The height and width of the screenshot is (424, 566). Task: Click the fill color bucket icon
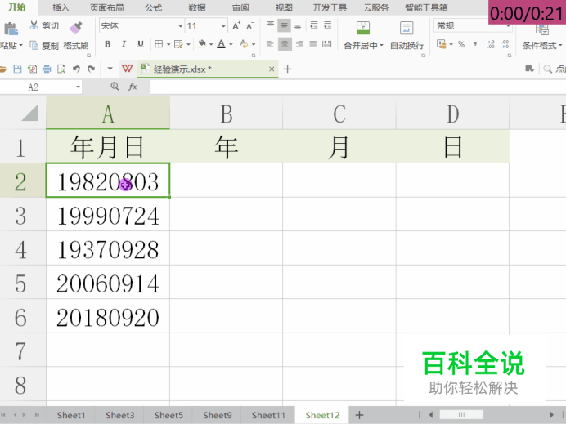[202, 44]
